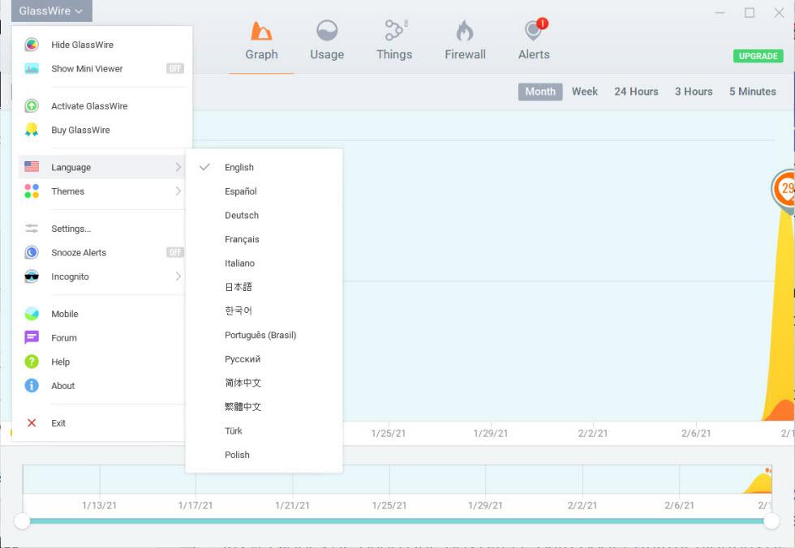Select the 5 Minutes time range
Screen dimensions: 795x548
[753, 92]
